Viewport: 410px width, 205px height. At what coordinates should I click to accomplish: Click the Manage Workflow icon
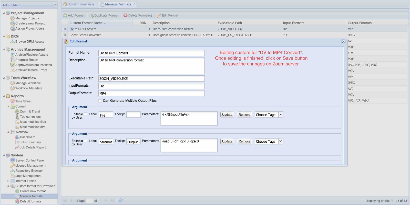pyautogui.click(x=12, y=83)
